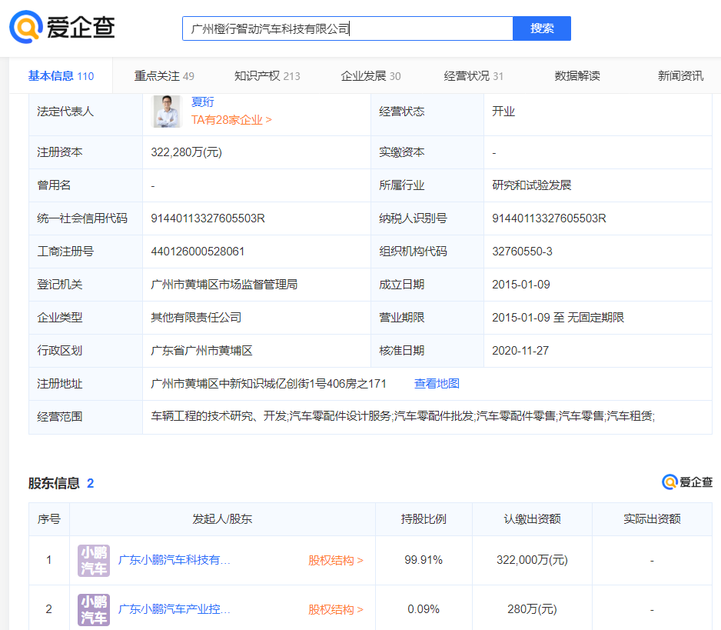Click 查看地图 link beside registered address

(x=437, y=384)
